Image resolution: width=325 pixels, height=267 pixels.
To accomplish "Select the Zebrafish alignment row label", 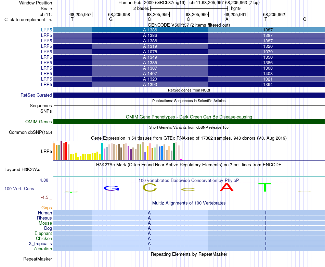I will pyautogui.click(x=43, y=249).
